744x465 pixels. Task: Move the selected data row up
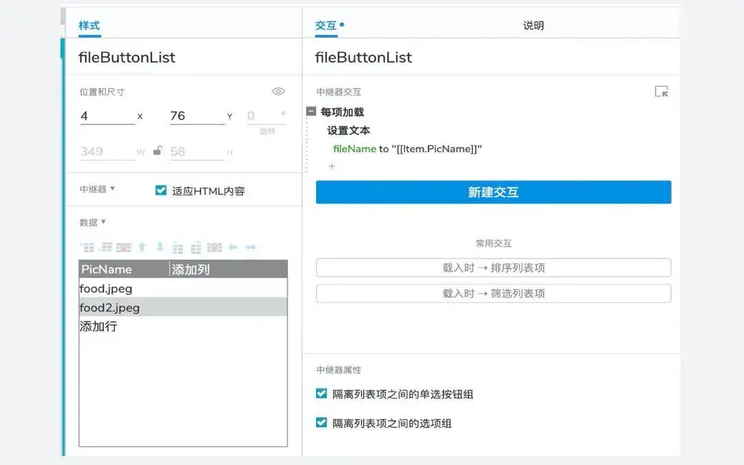tap(141, 247)
